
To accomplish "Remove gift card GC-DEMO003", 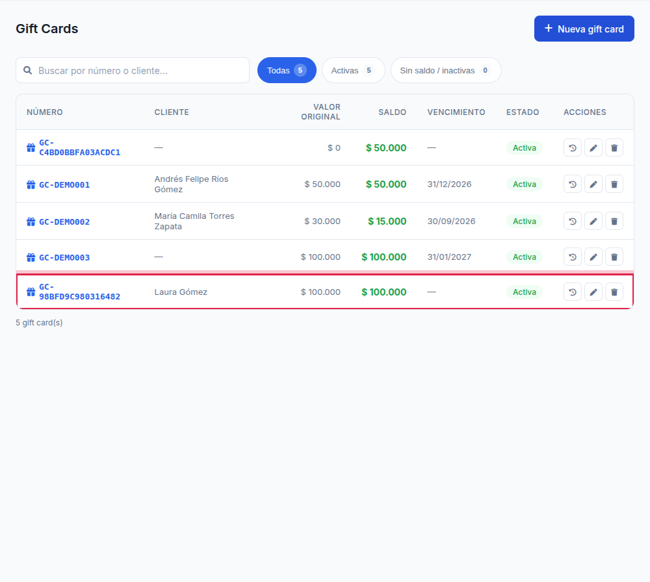I will click(x=614, y=257).
